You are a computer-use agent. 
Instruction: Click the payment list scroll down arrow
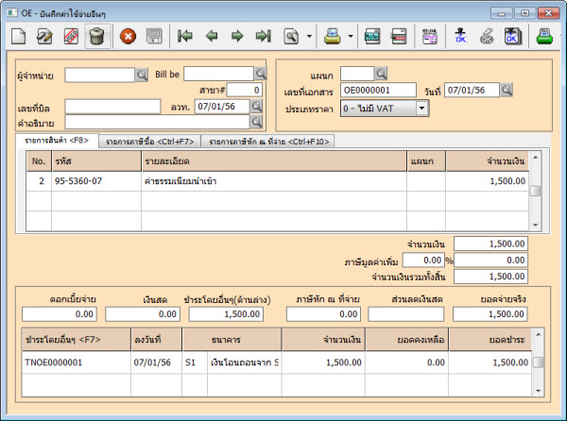tap(538, 391)
